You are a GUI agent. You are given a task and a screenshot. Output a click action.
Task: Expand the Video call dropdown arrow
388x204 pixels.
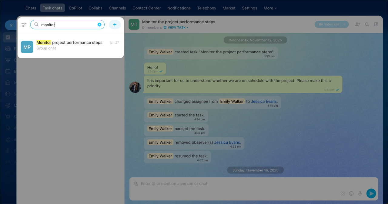(344, 24)
